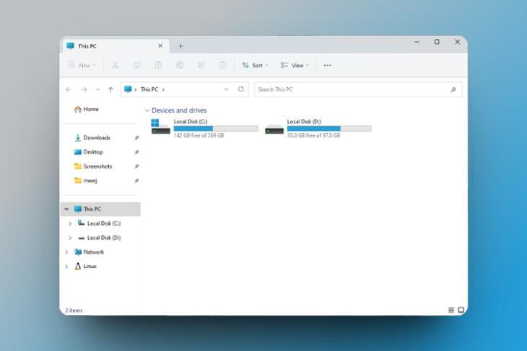Viewport: 527px width, 351px height.
Task: Click the Paste clipboard icon
Action: (158, 65)
